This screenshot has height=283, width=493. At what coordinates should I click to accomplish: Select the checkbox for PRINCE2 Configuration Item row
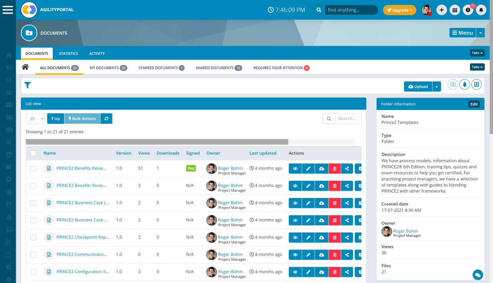pos(33,271)
